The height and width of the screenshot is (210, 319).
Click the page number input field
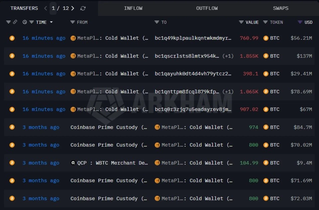[54, 8]
